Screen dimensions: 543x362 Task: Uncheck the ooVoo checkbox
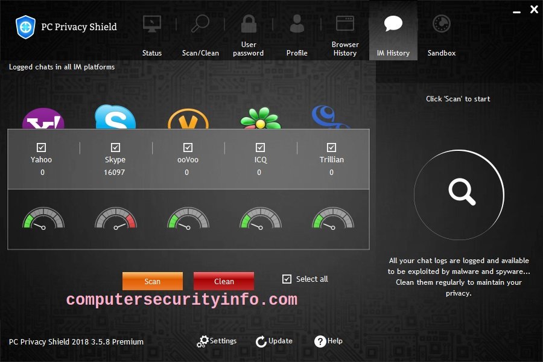[188, 148]
